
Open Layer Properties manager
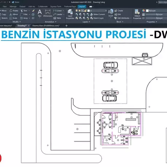click(x=70, y=14)
